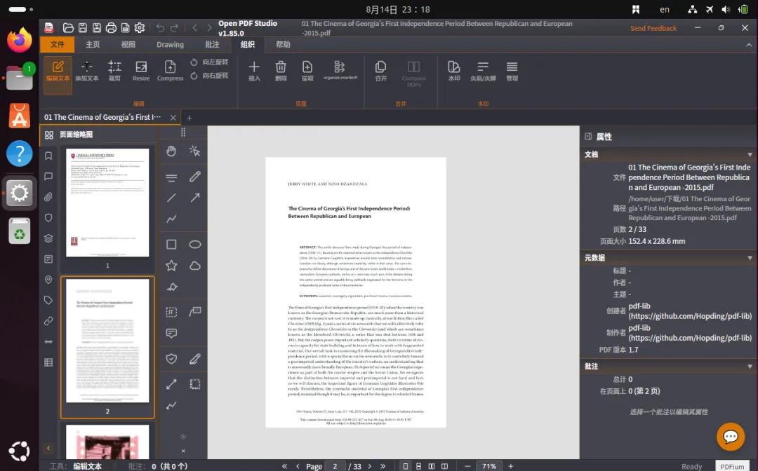This screenshot has width=758, height=471.
Task: Select page 1 thumbnail
Action: click(107, 203)
